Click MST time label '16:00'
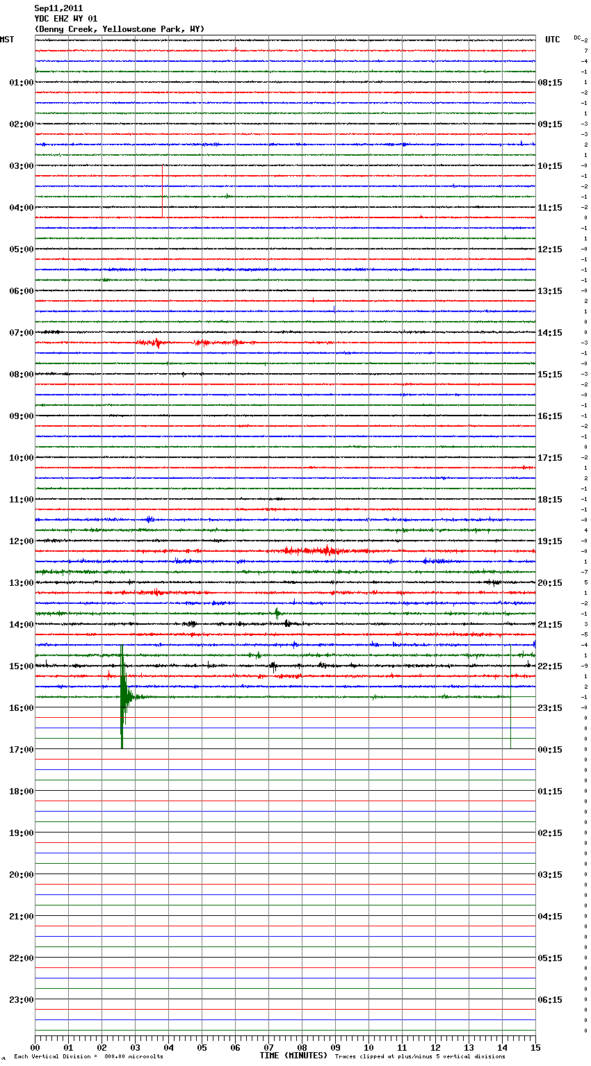The image size is (591, 1066). (21, 708)
